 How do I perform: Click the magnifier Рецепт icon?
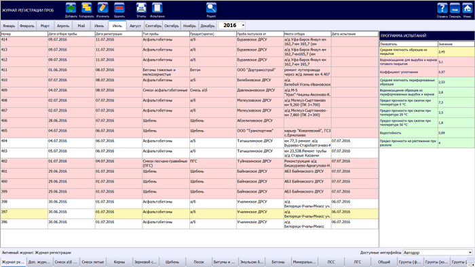tap(211, 8)
